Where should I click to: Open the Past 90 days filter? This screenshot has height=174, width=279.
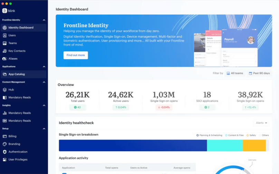point(259,73)
